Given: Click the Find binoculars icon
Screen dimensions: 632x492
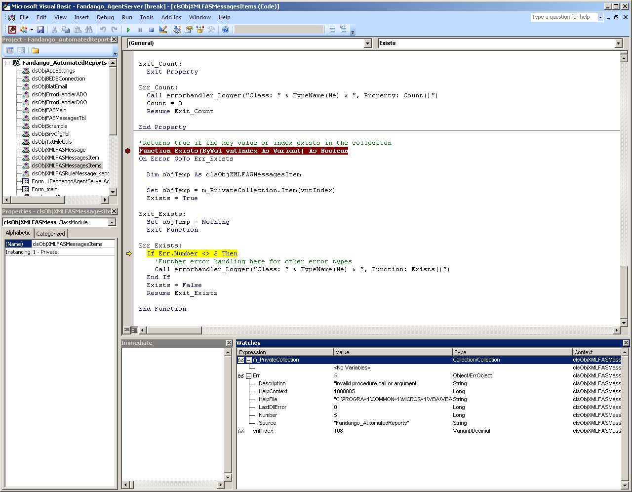Looking at the screenshot, I should tap(88, 30).
